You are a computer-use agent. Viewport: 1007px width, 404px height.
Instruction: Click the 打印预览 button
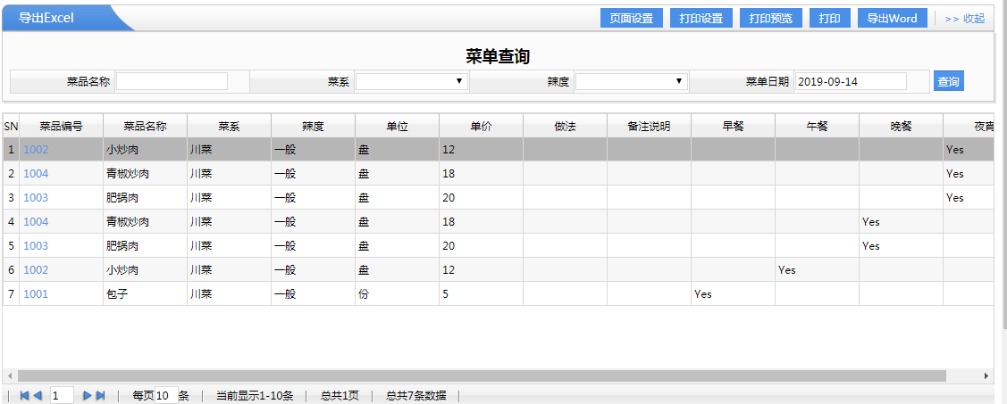770,19
